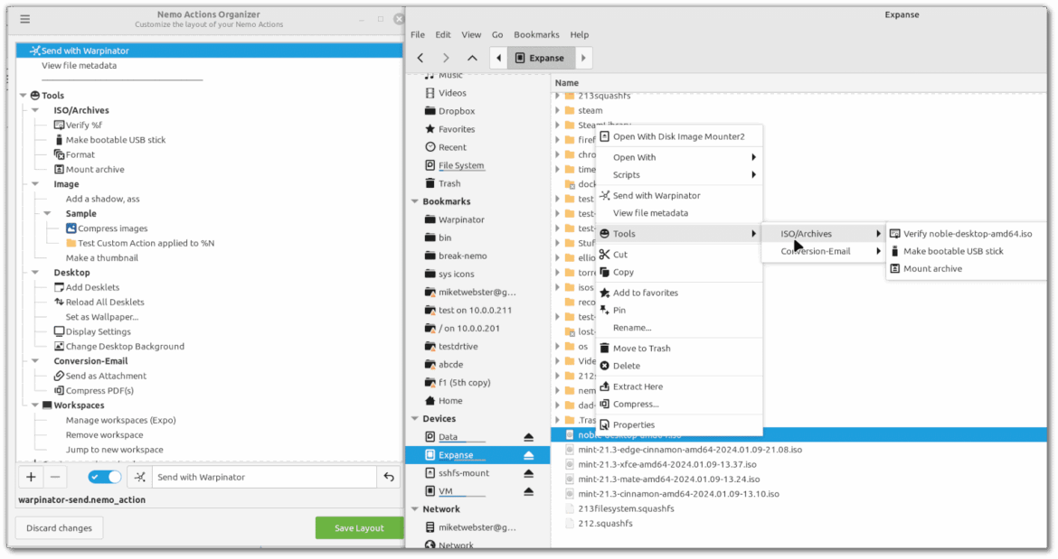
Task: Click the Discard changes button
Action: tap(58, 527)
